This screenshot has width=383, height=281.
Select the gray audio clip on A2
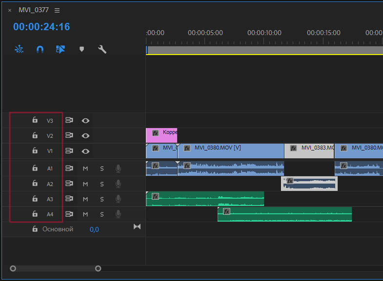[x=309, y=184]
